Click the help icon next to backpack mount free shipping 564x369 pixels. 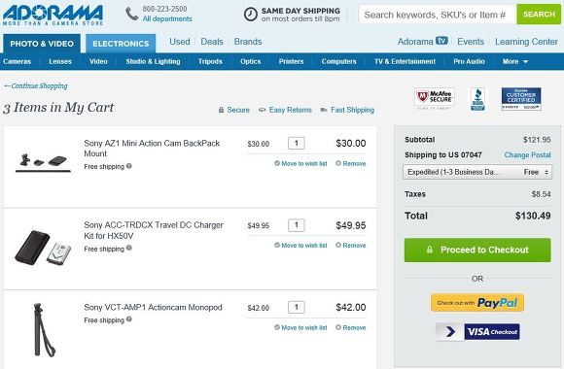point(129,166)
